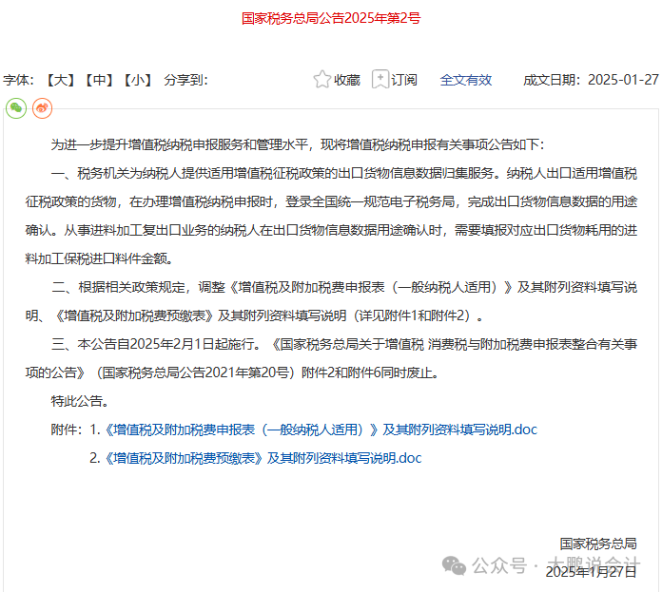Screen dimensions: 662x592
Task: Click the 字体 font size label
Action: (19, 80)
